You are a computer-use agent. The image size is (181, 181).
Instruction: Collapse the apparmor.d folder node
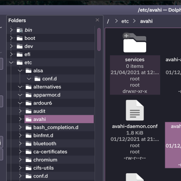(x=20, y=95)
